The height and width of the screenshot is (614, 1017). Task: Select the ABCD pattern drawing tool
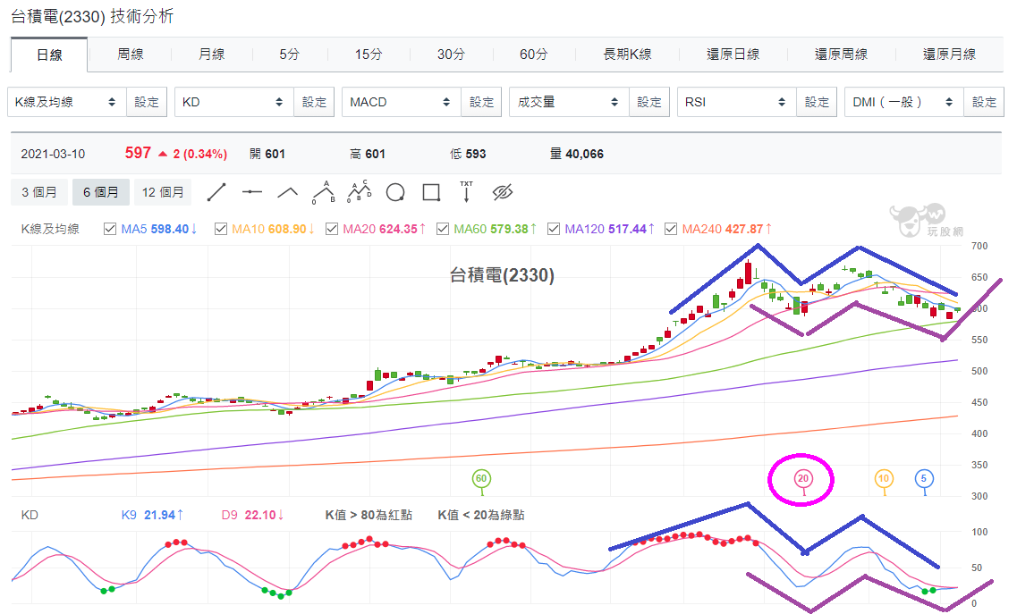coord(360,192)
